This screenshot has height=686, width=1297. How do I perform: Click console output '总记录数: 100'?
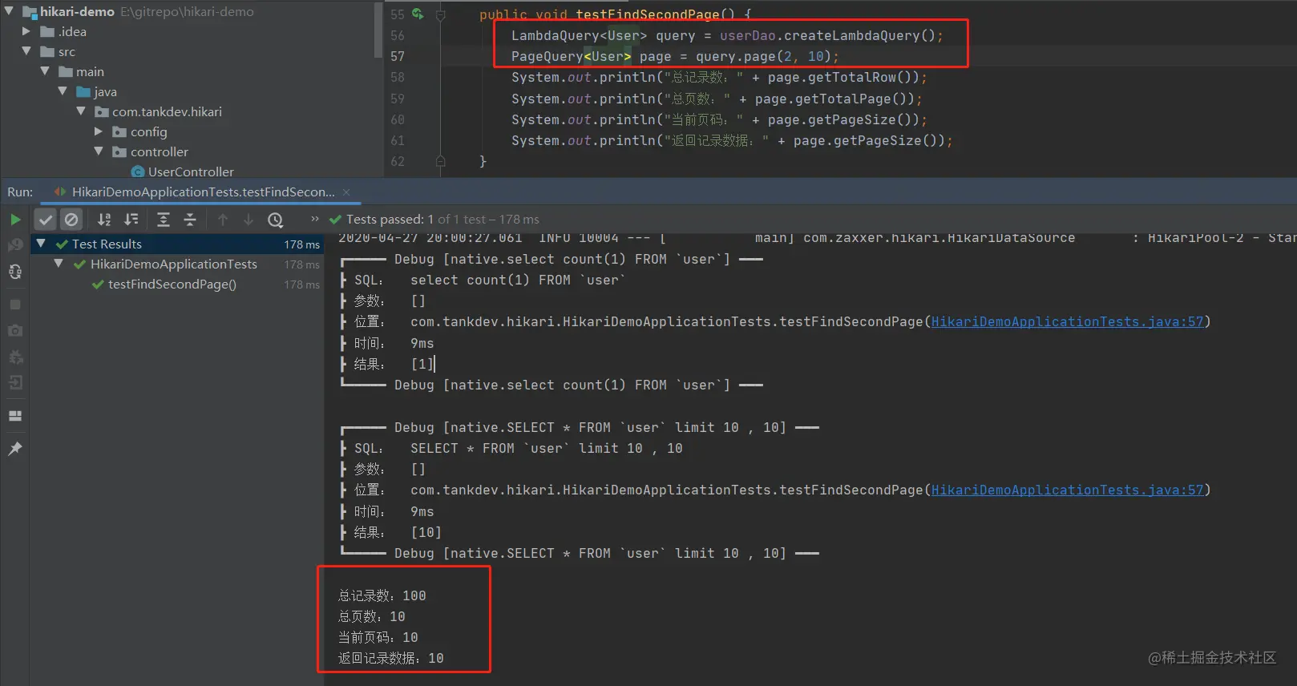coord(382,595)
